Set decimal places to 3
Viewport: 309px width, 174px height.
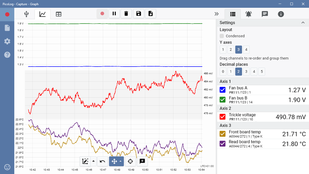246,72
